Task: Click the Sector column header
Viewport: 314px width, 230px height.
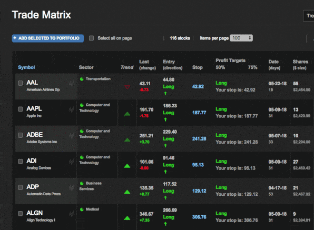Action: click(86, 67)
